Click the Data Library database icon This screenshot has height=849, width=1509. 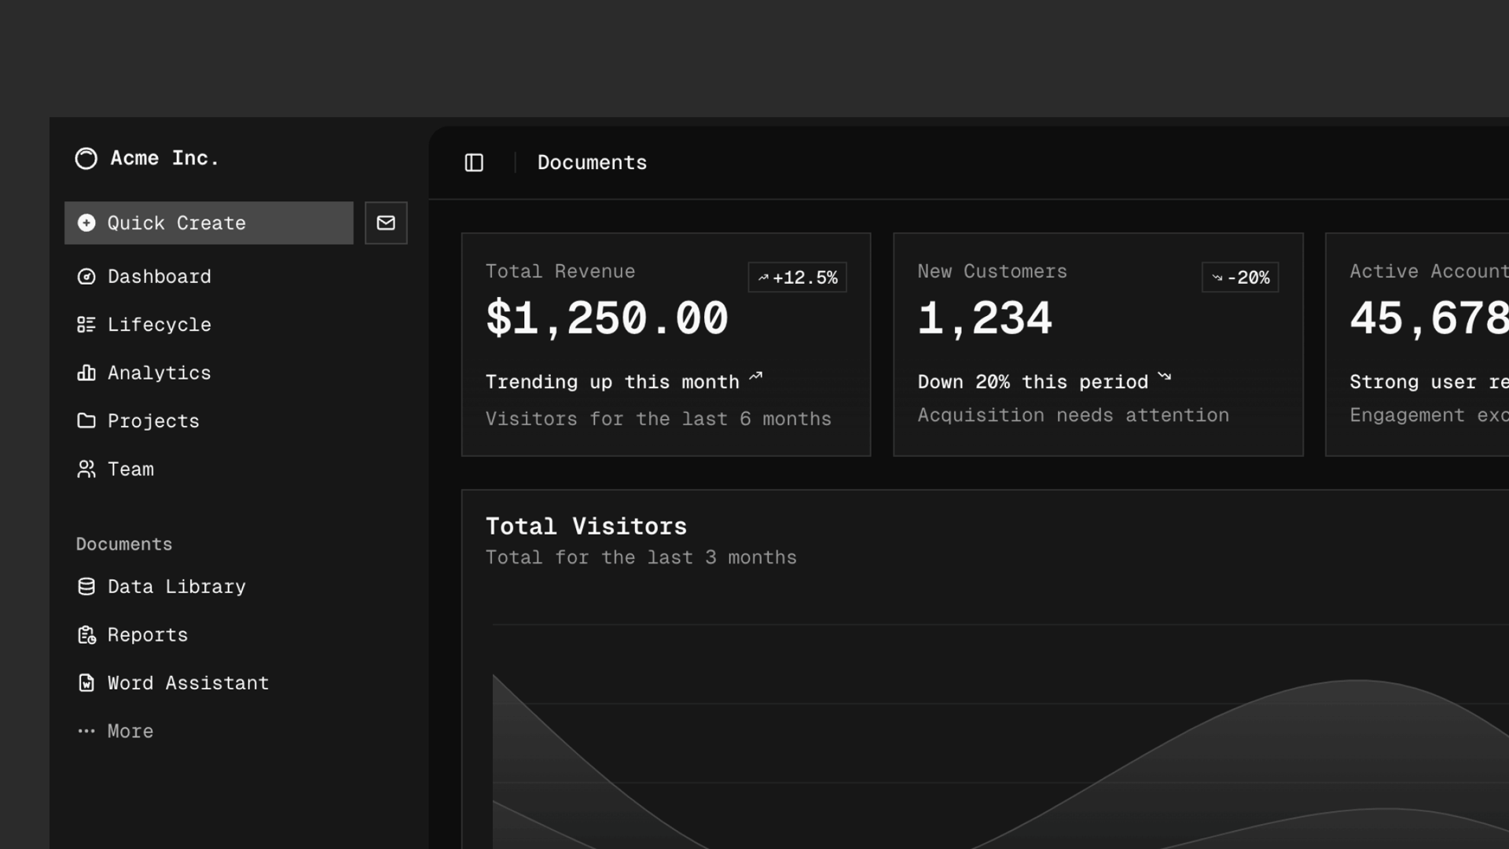pyautogui.click(x=86, y=586)
